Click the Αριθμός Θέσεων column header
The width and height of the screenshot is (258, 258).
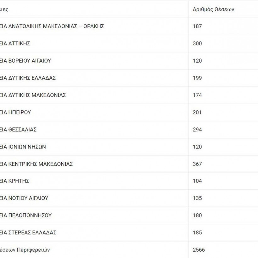[213, 9]
